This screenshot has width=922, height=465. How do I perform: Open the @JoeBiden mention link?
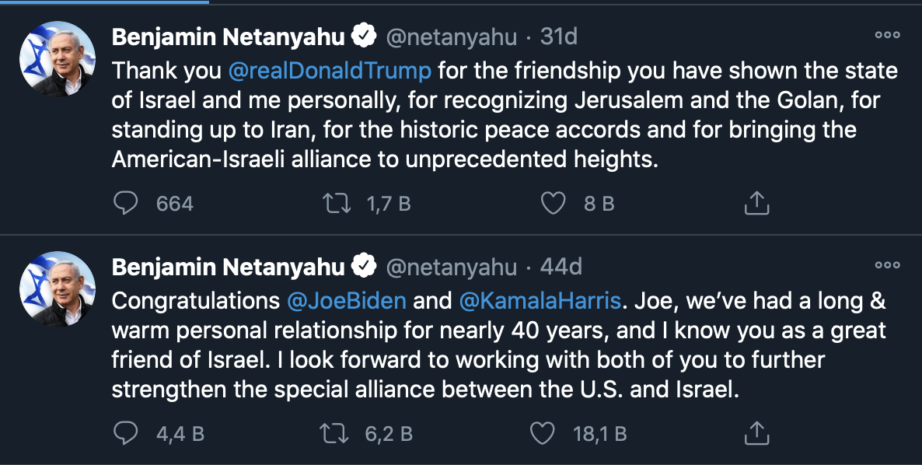click(347, 300)
